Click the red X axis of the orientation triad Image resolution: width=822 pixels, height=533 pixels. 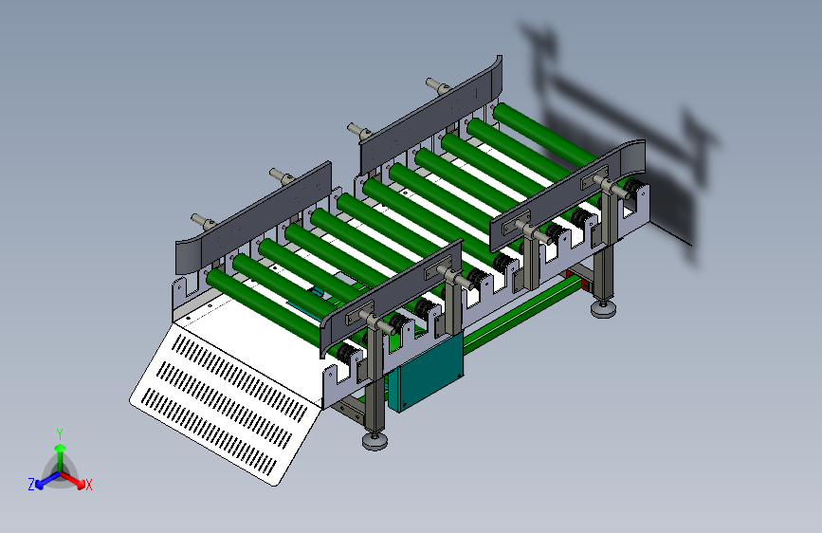coord(73,479)
